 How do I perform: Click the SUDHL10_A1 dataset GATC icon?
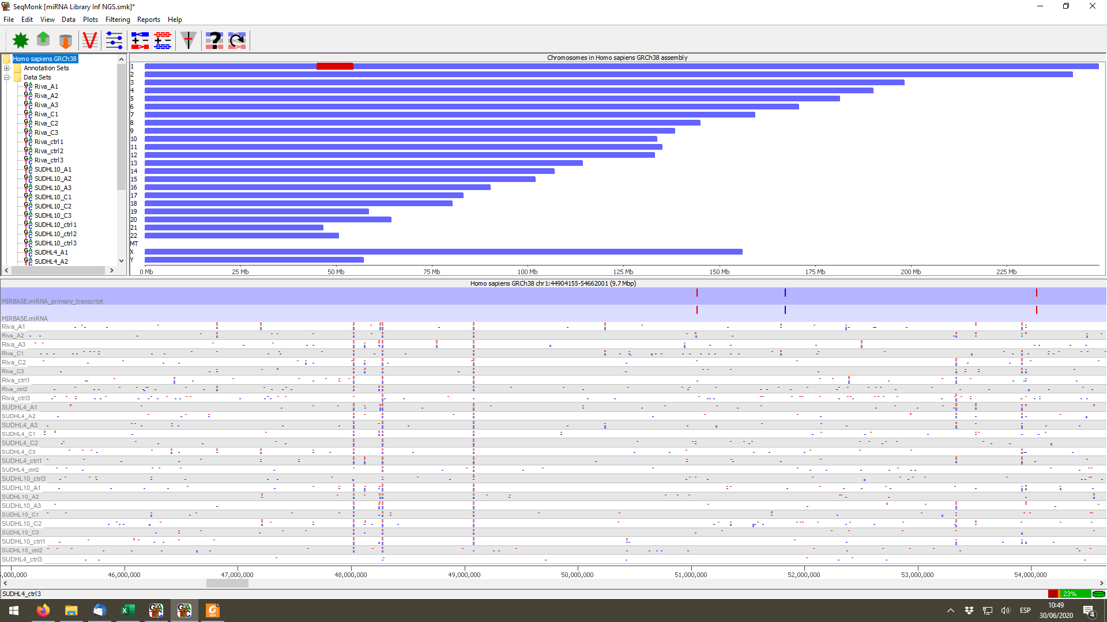coord(28,169)
